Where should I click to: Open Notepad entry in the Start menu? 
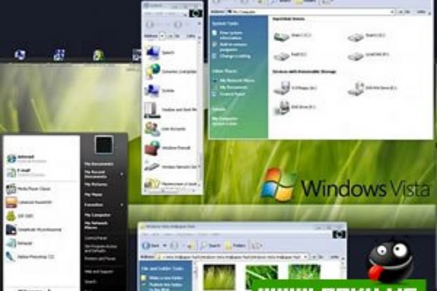(x=19, y=243)
